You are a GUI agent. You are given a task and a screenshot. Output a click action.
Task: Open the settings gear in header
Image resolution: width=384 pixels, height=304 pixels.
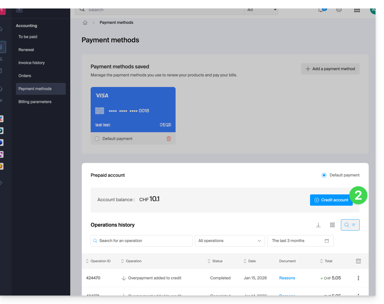click(x=339, y=10)
